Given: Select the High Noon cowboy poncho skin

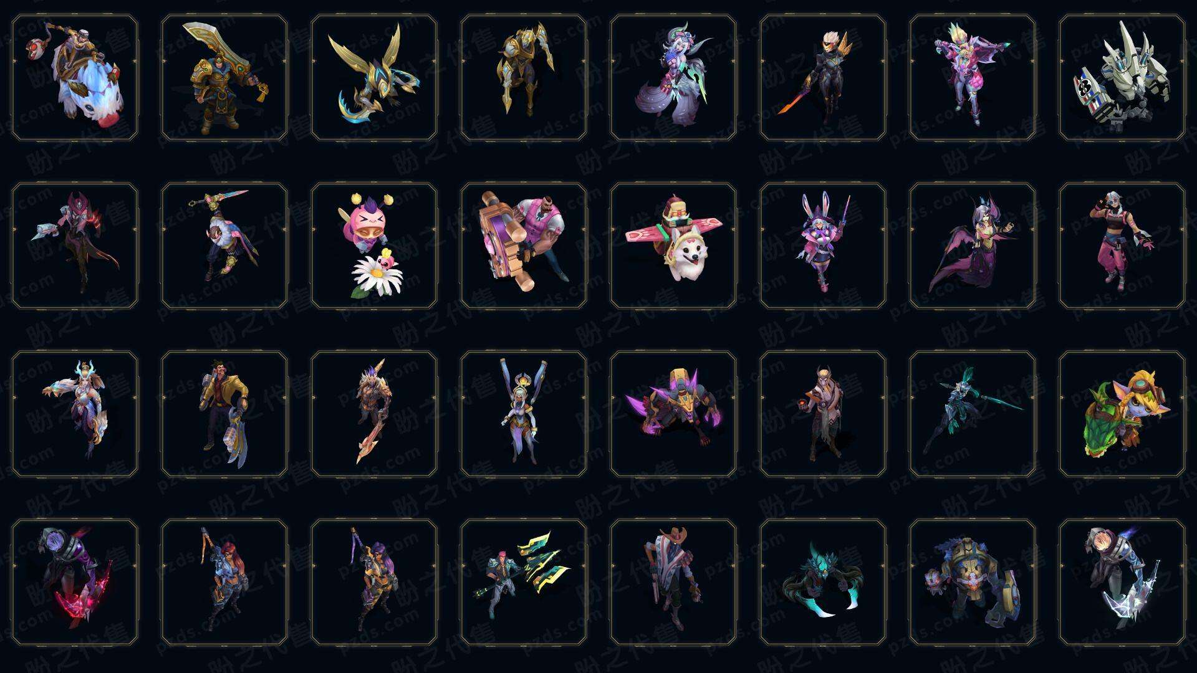Looking at the screenshot, I should [x=673, y=582].
